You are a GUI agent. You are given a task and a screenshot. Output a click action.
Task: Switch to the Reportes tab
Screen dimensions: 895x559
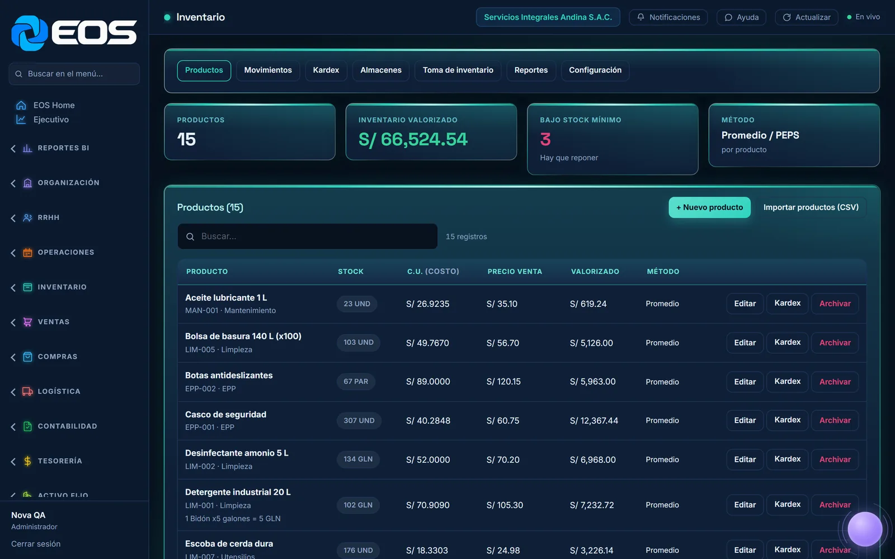pyautogui.click(x=531, y=70)
